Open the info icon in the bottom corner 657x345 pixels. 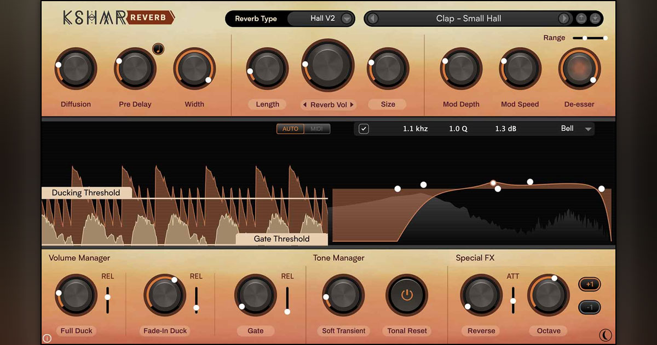pyautogui.click(x=47, y=338)
